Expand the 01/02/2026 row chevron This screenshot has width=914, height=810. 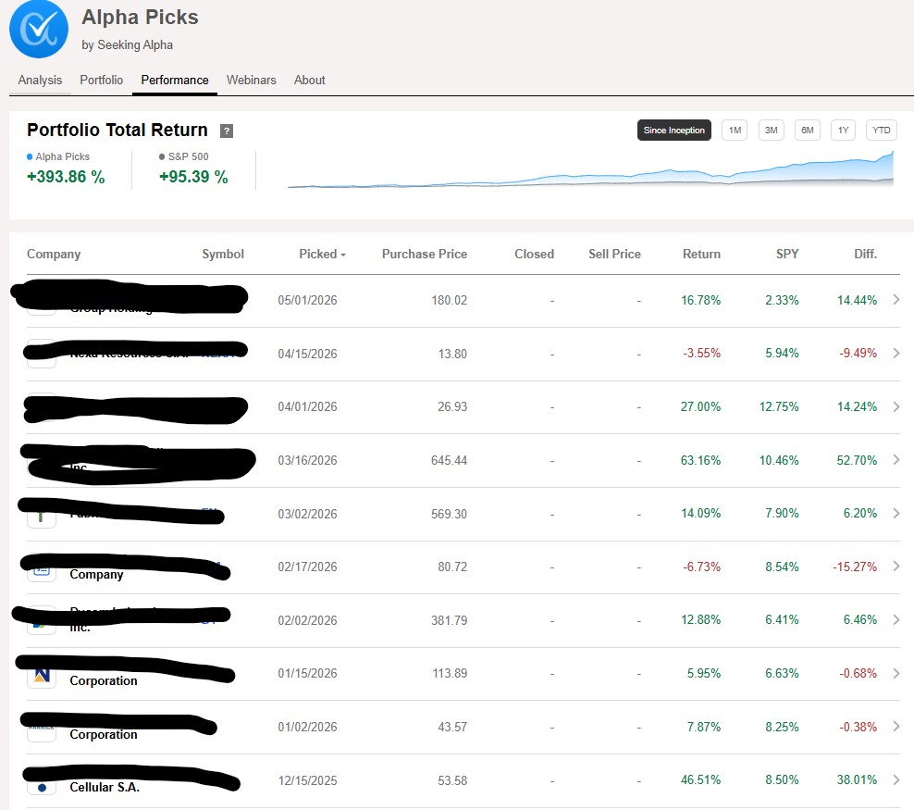tap(895, 726)
